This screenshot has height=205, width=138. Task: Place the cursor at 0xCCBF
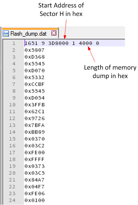click(x=34, y=84)
